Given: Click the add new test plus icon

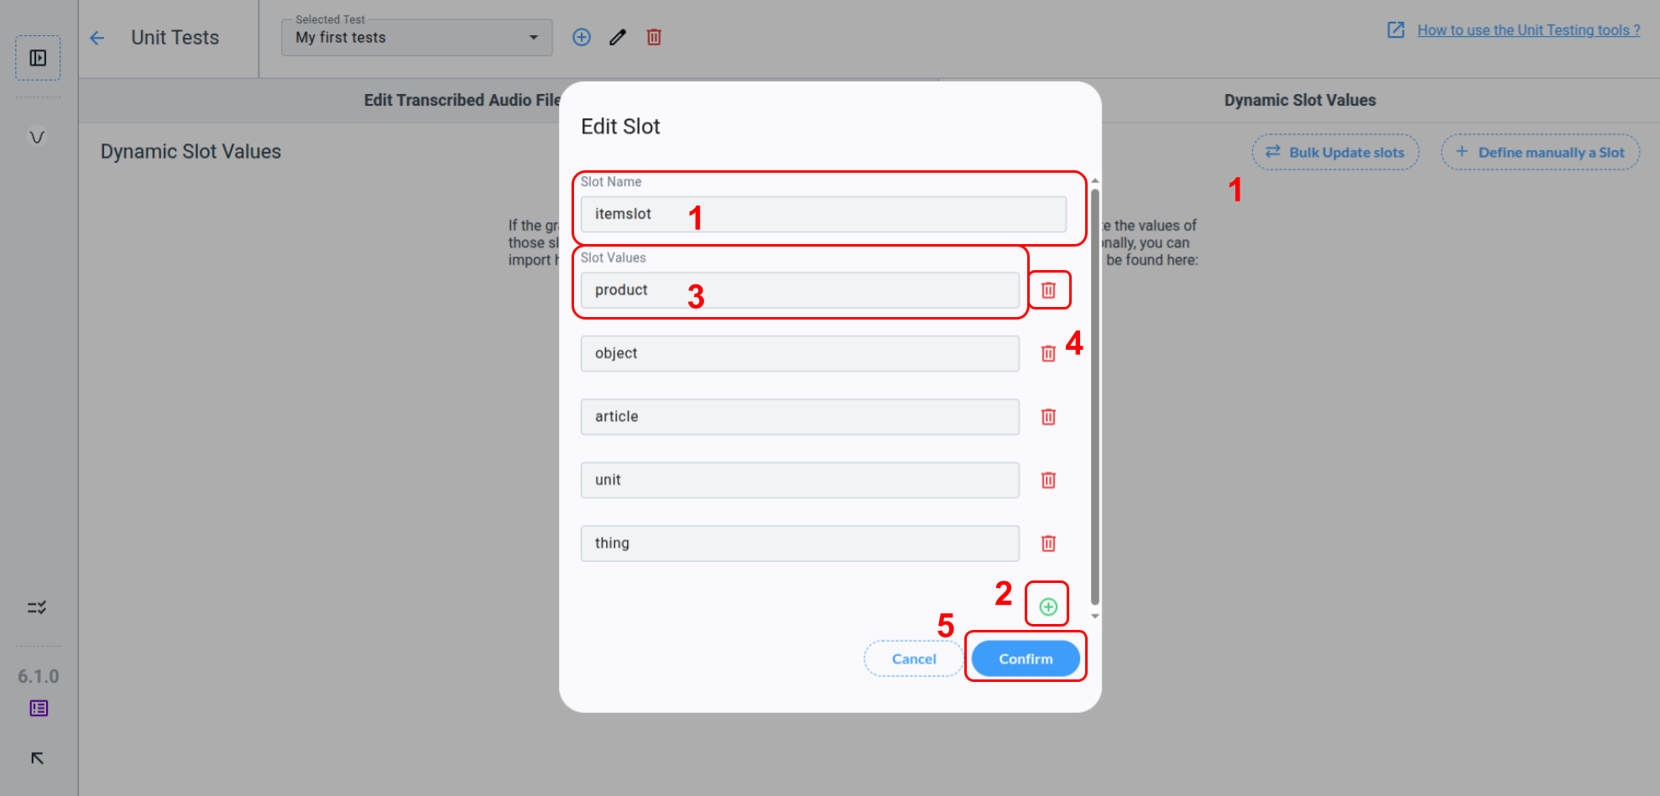Looking at the screenshot, I should tap(582, 37).
